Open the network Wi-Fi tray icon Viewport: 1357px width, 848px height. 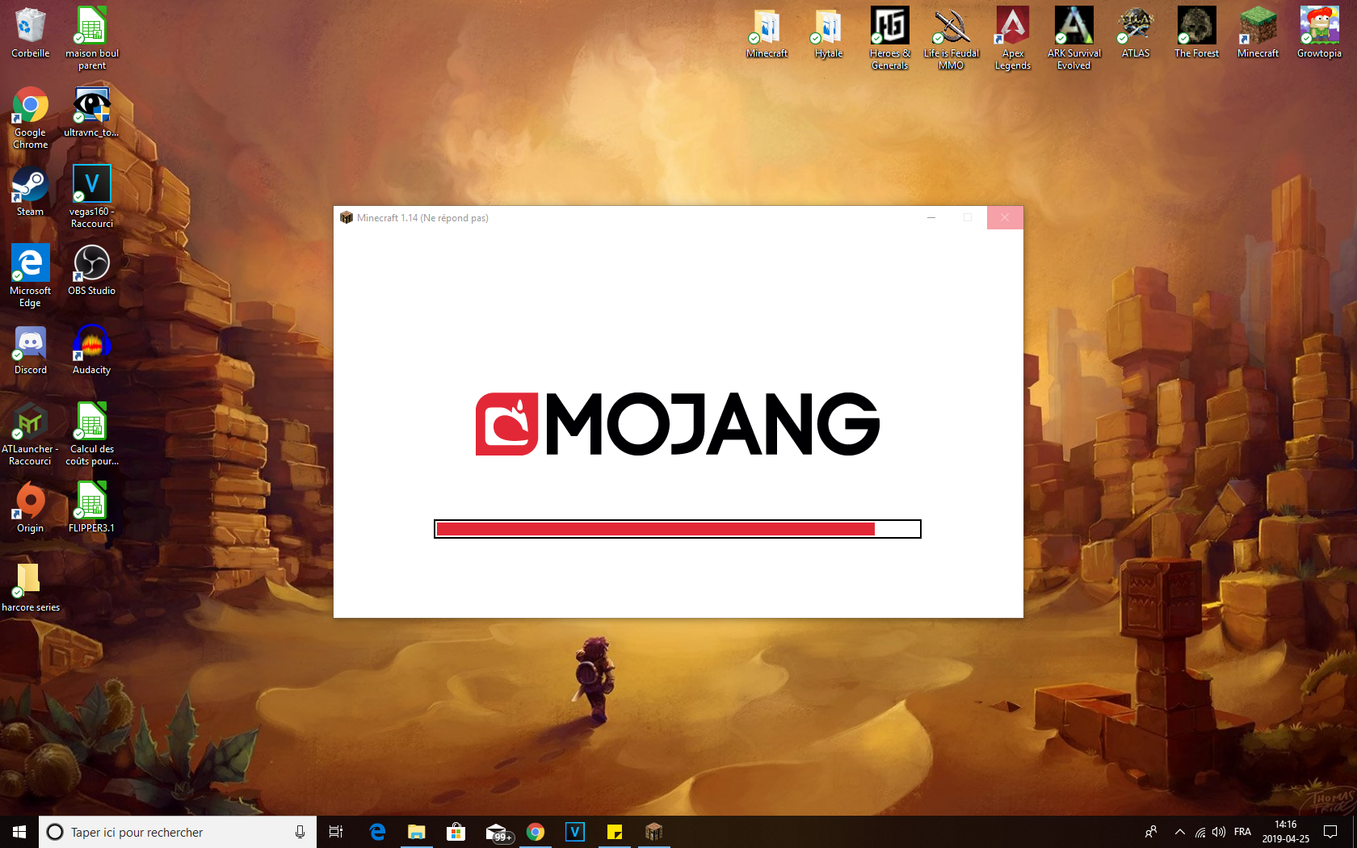click(x=1200, y=832)
